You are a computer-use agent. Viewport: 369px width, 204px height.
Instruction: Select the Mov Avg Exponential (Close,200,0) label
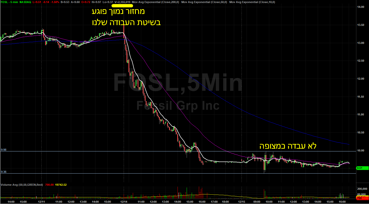(x=155, y=2)
